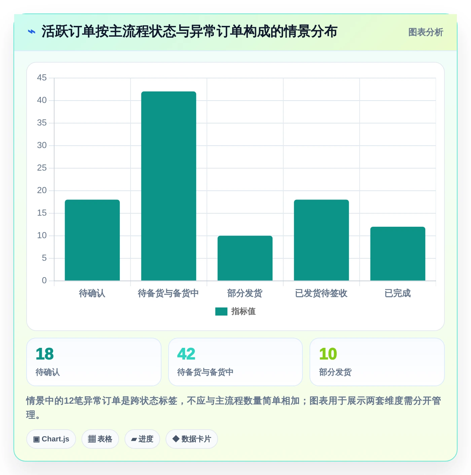Click the square icon in the Chart.js chip
This screenshot has width=471, height=475.
[36, 439]
